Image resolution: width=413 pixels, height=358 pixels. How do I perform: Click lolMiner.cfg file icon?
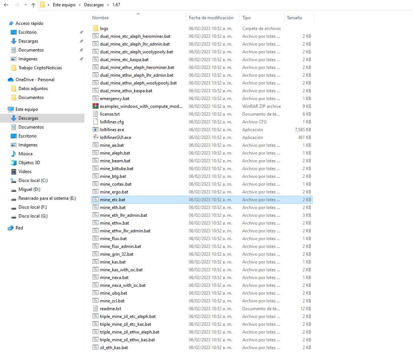point(96,122)
